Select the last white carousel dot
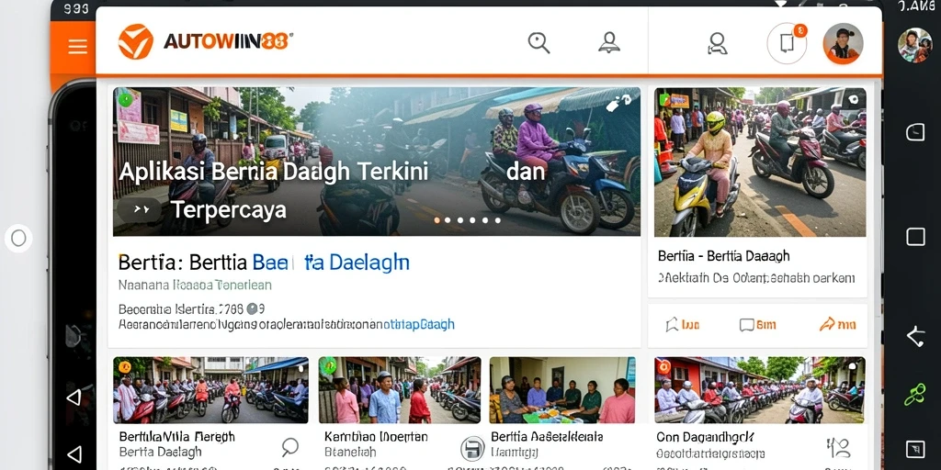The image size is (941, 470). click(497, 220)
